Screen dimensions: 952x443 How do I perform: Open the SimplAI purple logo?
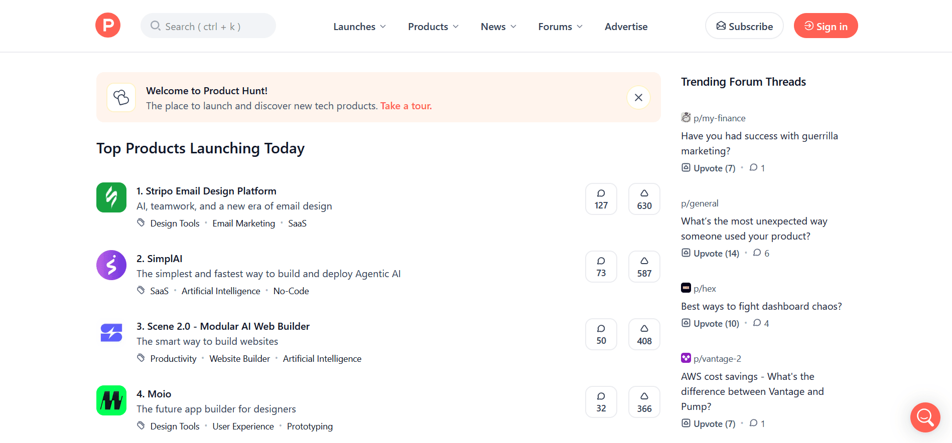click(x=111, y=265)
